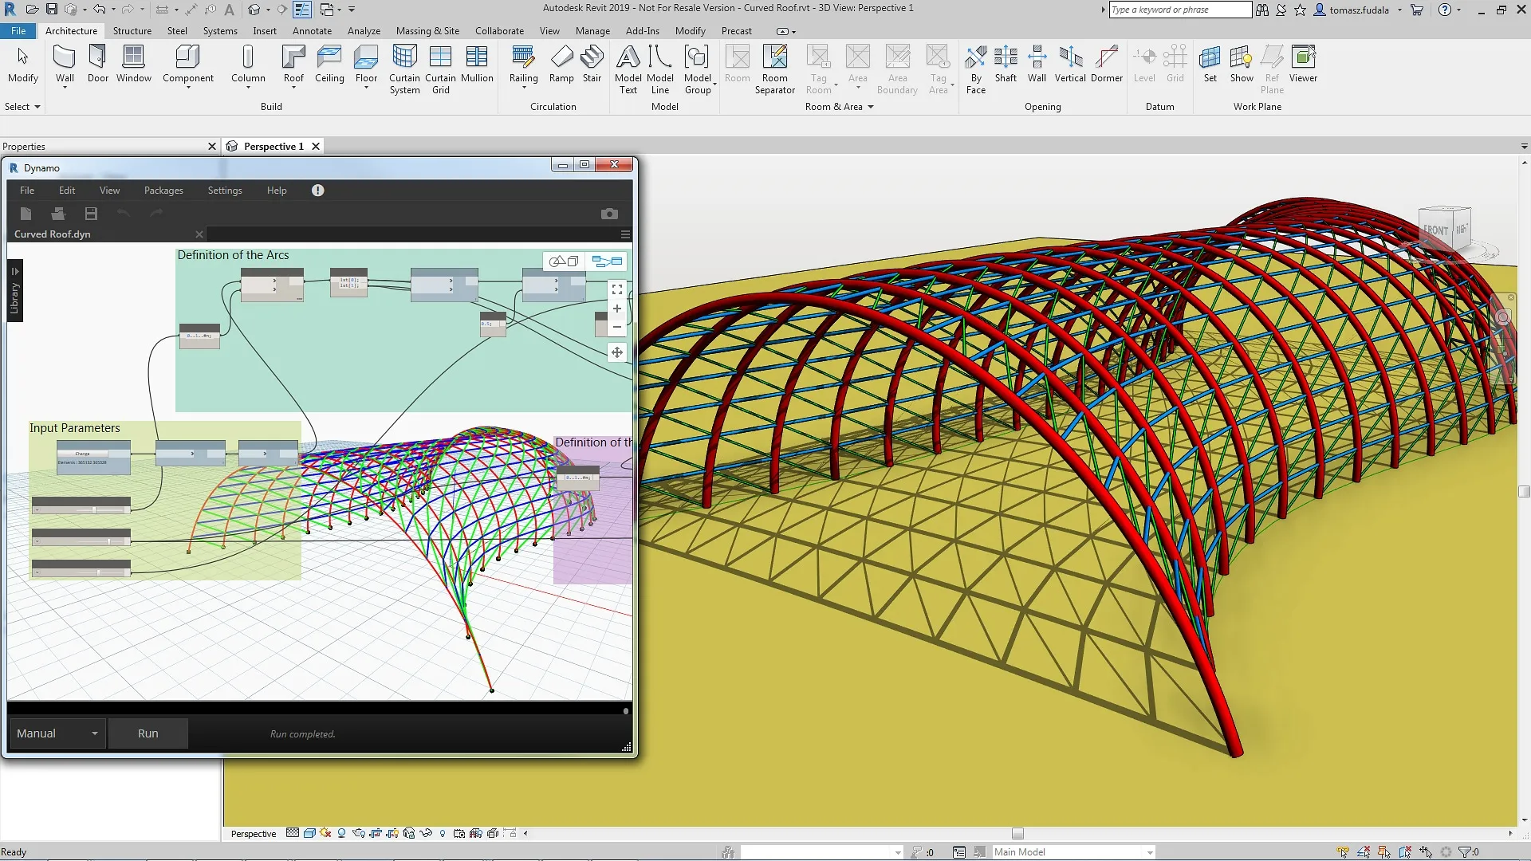Toggle the sun path display
The image size is (1531, 861).
(x=325, y=833)
